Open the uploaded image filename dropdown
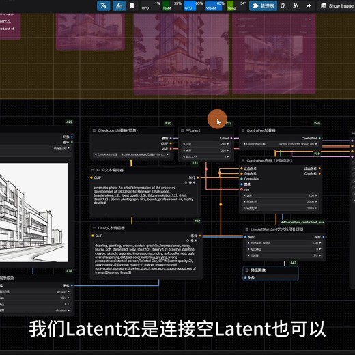This screenshot has width=355, height=355. pyautogui.click(x=35, y=148)
